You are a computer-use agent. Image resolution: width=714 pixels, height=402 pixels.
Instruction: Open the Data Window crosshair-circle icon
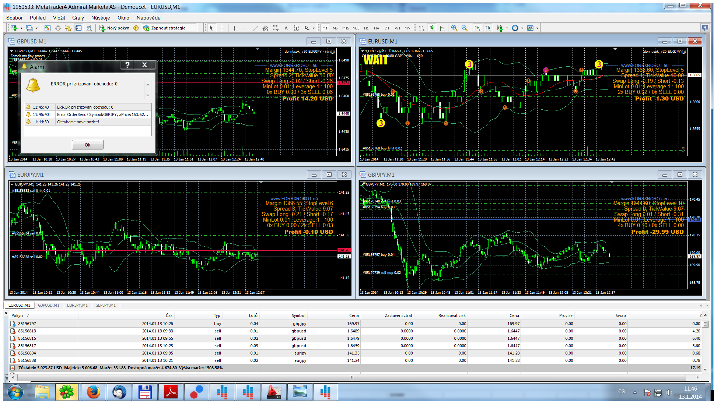point(58,28)
